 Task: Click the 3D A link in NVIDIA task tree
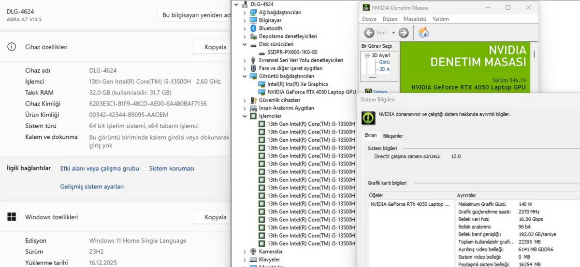[x=384, y=69]
